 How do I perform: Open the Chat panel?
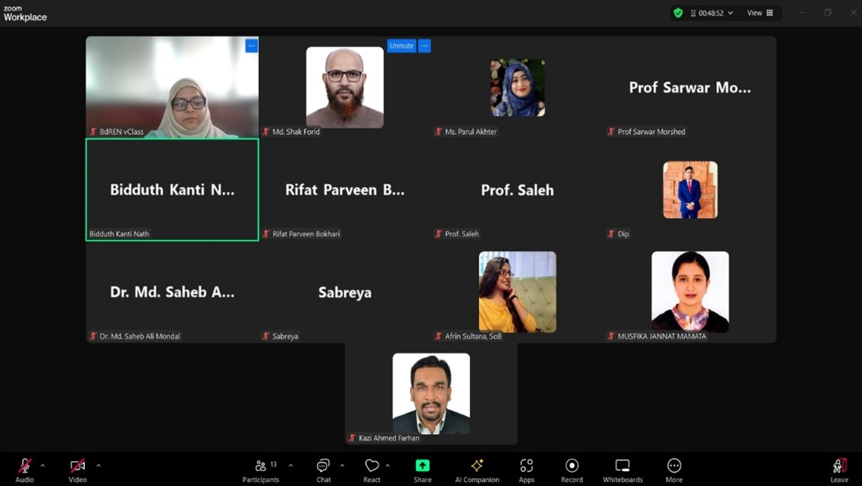pyautogui.click(x=323, y=470)
